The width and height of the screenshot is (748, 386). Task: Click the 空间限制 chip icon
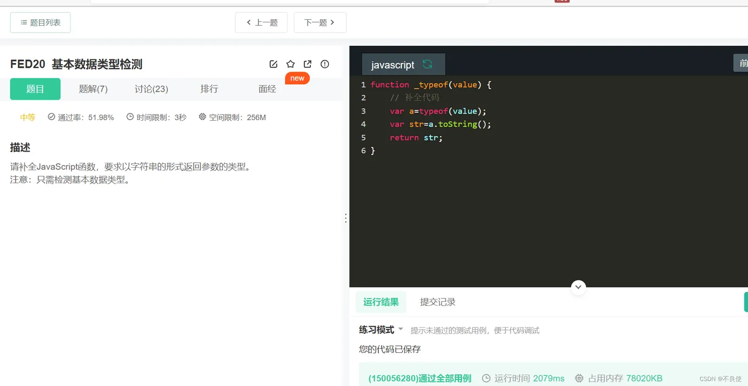click(202, 116)
